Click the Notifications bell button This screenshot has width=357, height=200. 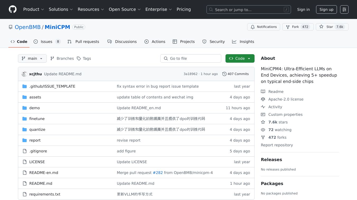[264, 27]
